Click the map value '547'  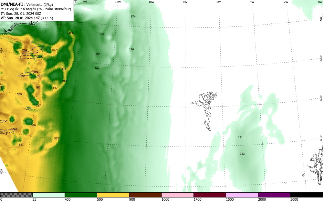(x=55, y=88)
